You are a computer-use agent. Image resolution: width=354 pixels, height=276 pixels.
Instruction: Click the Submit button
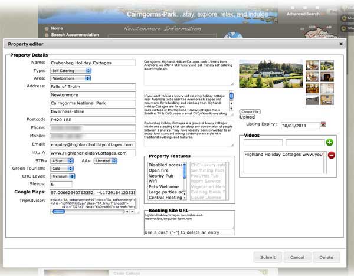pyautogui.click(x=268, y=257)
